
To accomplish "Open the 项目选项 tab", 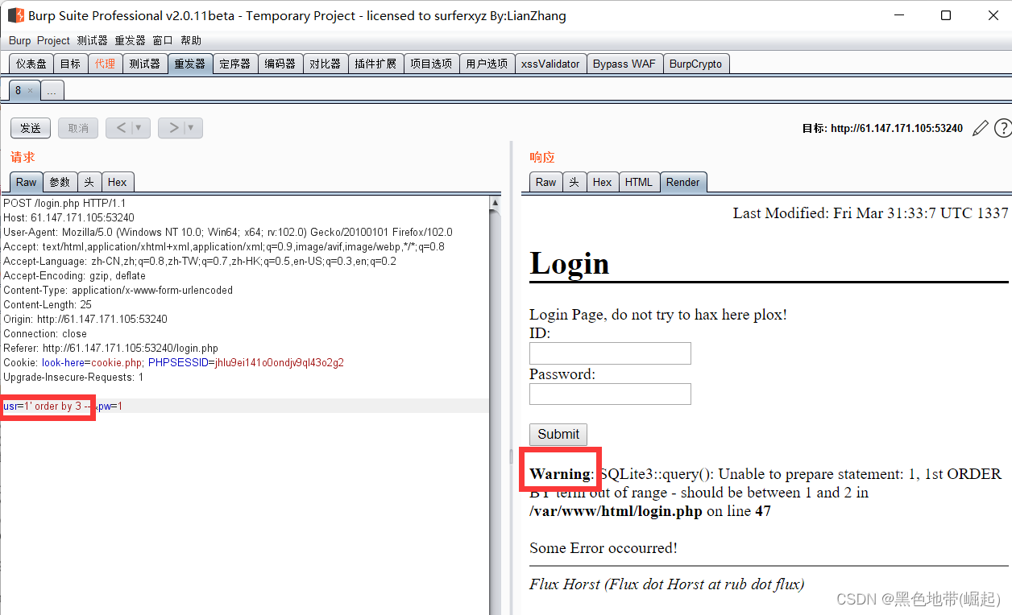I will [431, 64].
